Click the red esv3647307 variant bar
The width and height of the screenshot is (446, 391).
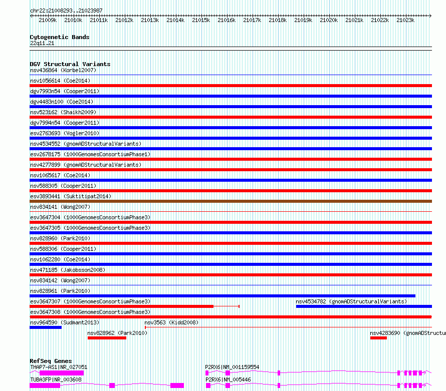121,306
